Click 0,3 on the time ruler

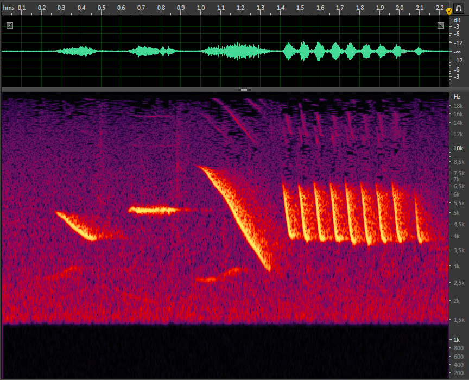tap(61, 8)
